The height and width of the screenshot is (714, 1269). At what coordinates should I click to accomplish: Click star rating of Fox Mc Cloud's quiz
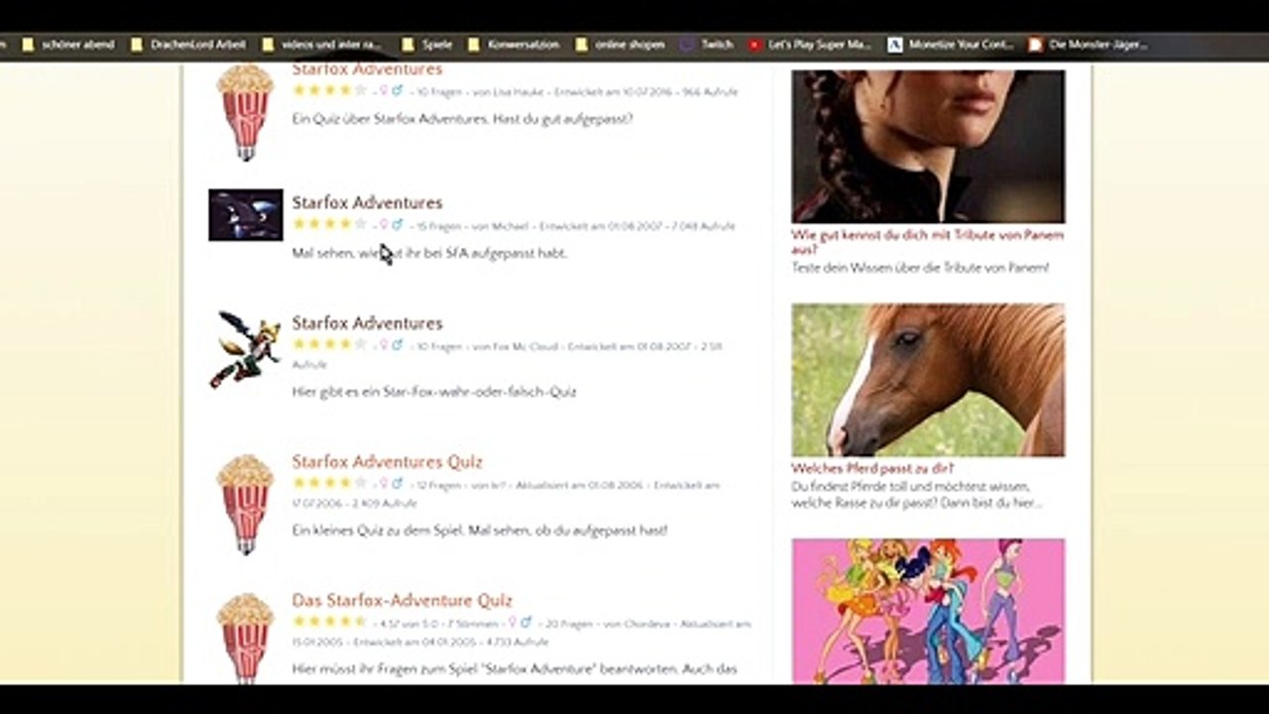point(329,345)
